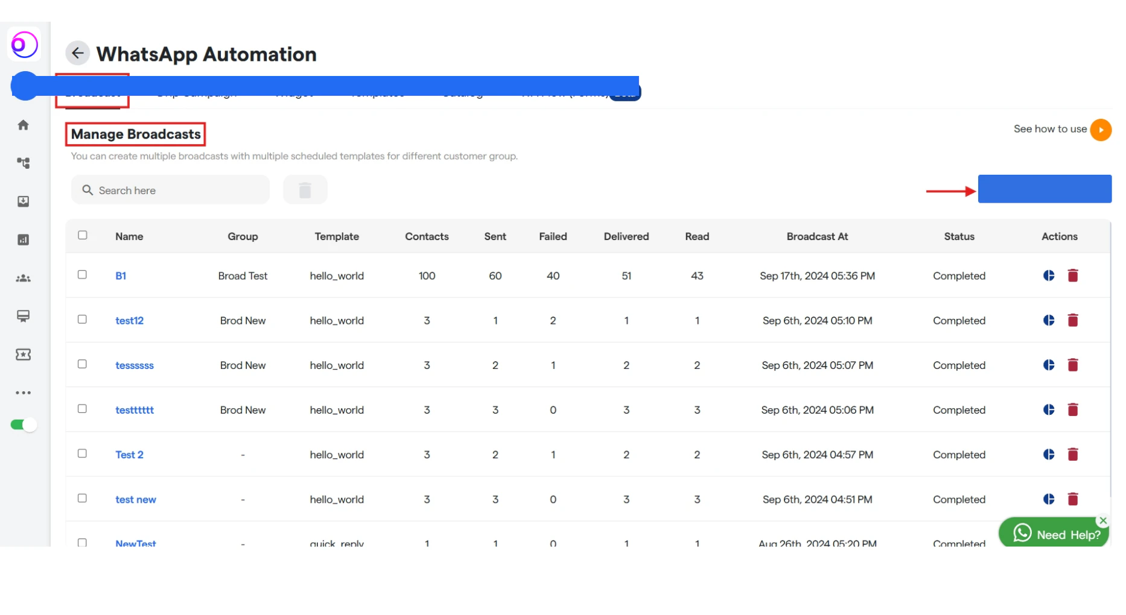Check the box for broadcast test12
Screen dimensions: 1126x615
click(x=83, y=319)
